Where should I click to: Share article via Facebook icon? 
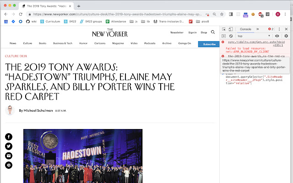click(9, 137)
